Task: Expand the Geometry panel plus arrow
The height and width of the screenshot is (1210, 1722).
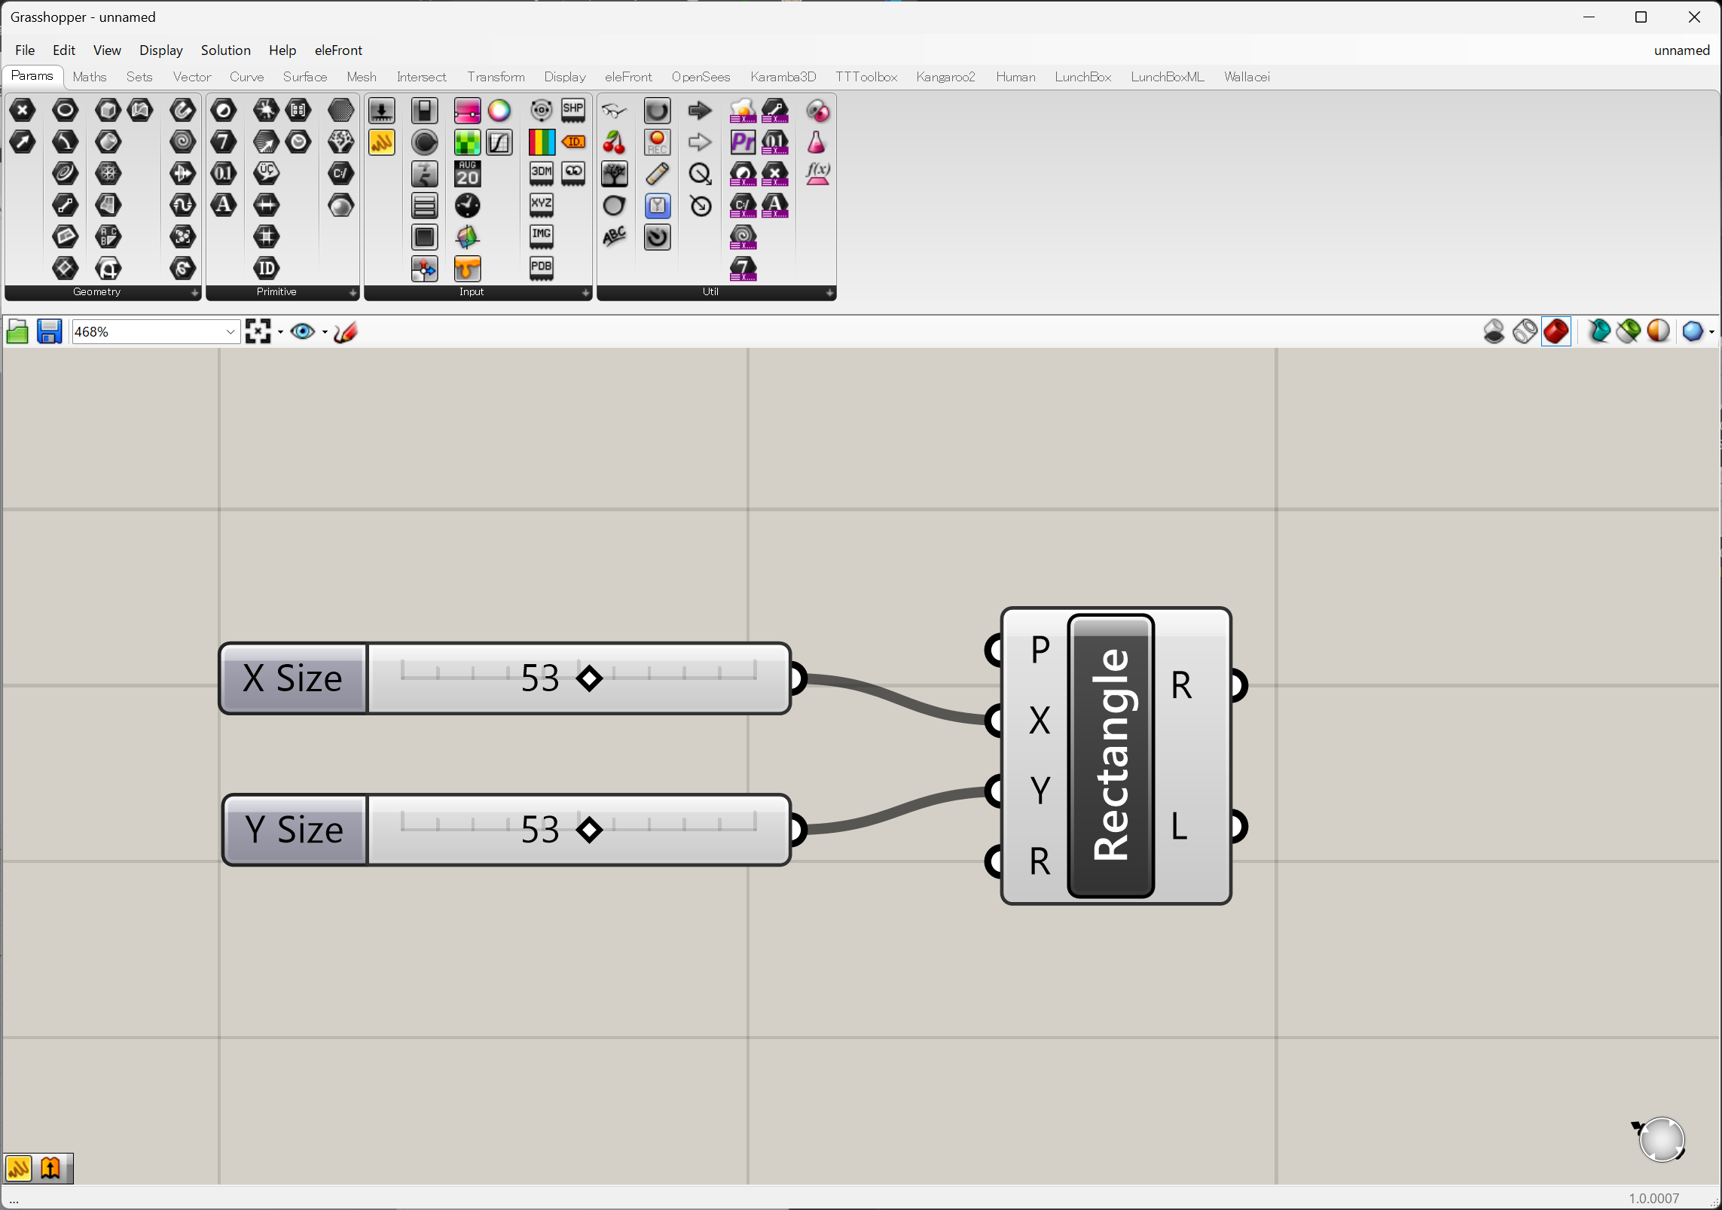Action: (x=194, y=292)
